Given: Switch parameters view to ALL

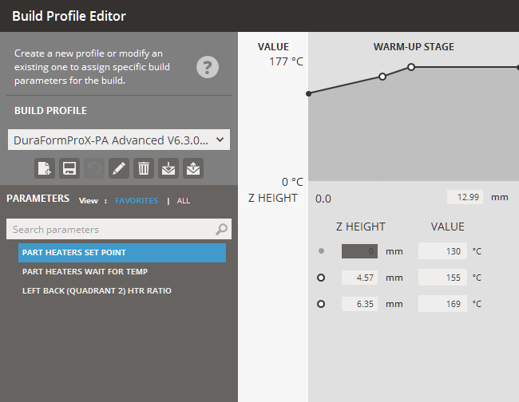Looking at the screenshot, I should (184, 201).
